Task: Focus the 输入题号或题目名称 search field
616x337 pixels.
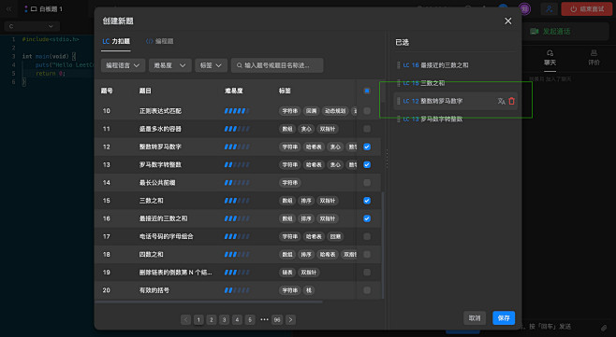Action: [x=277, y=65]
